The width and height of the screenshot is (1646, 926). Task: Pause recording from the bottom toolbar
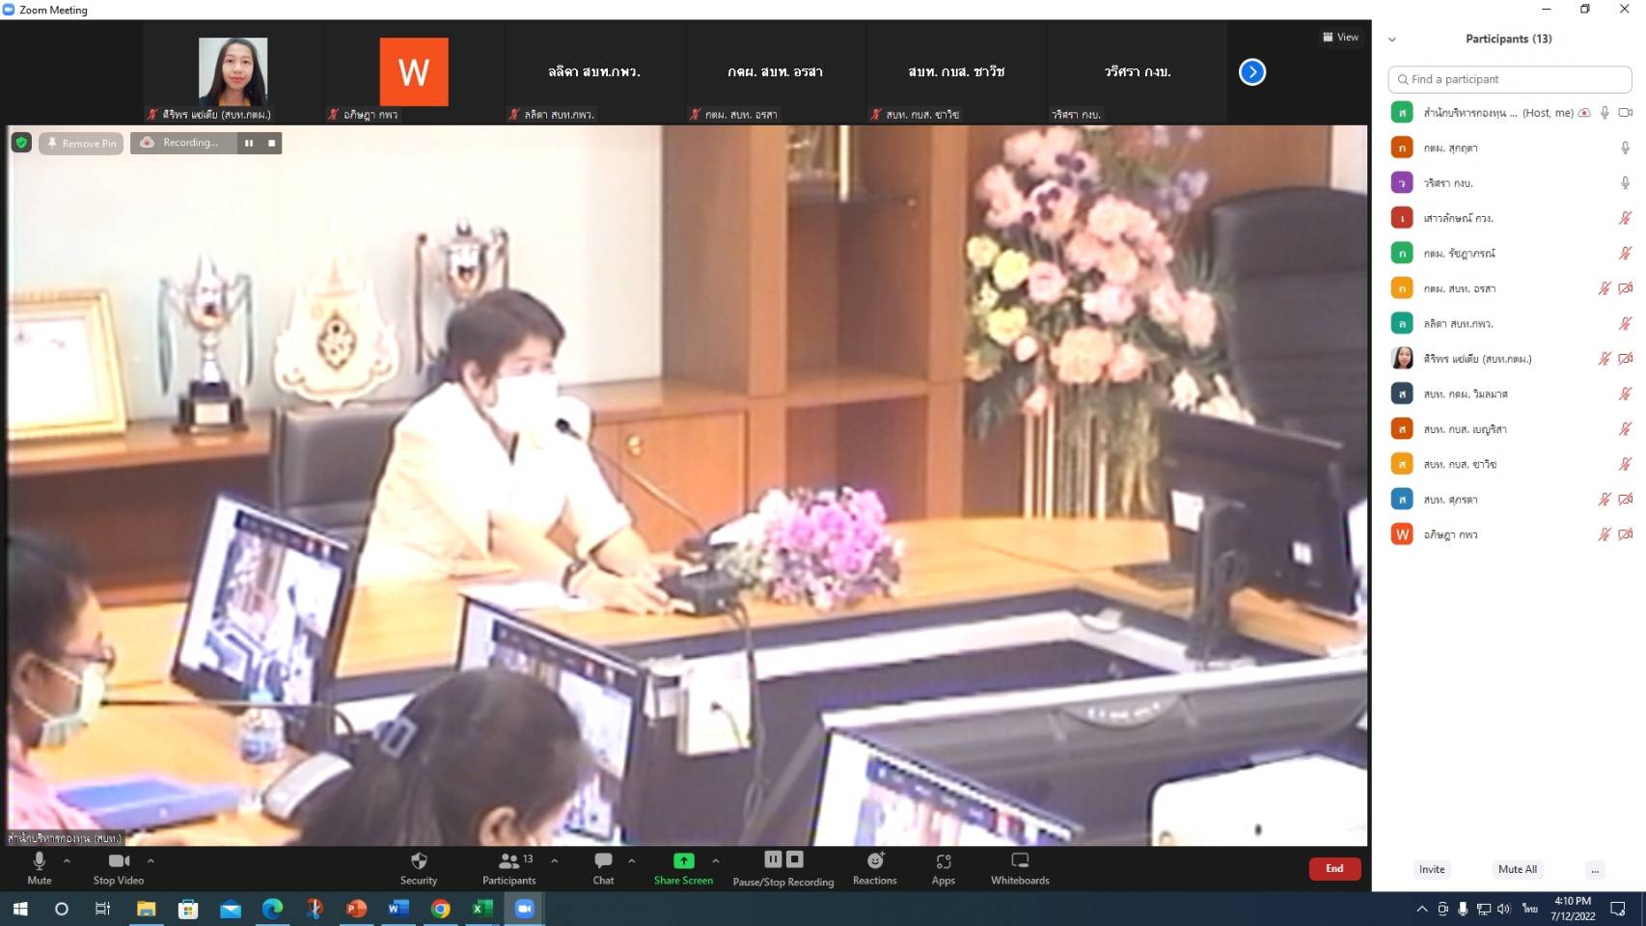tap(773, 858)
